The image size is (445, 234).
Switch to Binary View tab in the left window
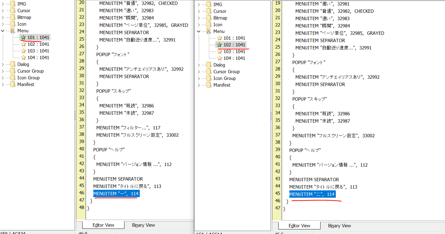[x=143, y=225]
